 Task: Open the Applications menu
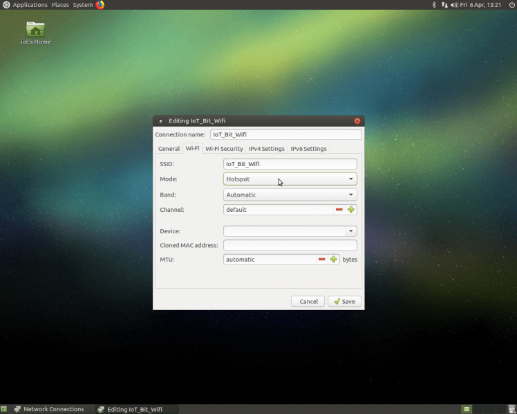coord(29,5)
